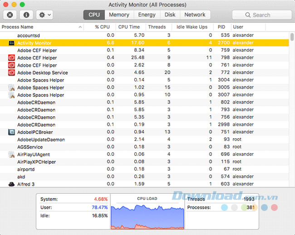Click the red Adobe CEF Helper icon

[12, 58]
